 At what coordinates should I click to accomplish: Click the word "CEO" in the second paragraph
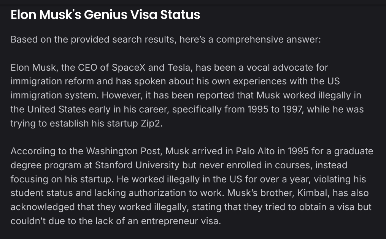(87, 67)
